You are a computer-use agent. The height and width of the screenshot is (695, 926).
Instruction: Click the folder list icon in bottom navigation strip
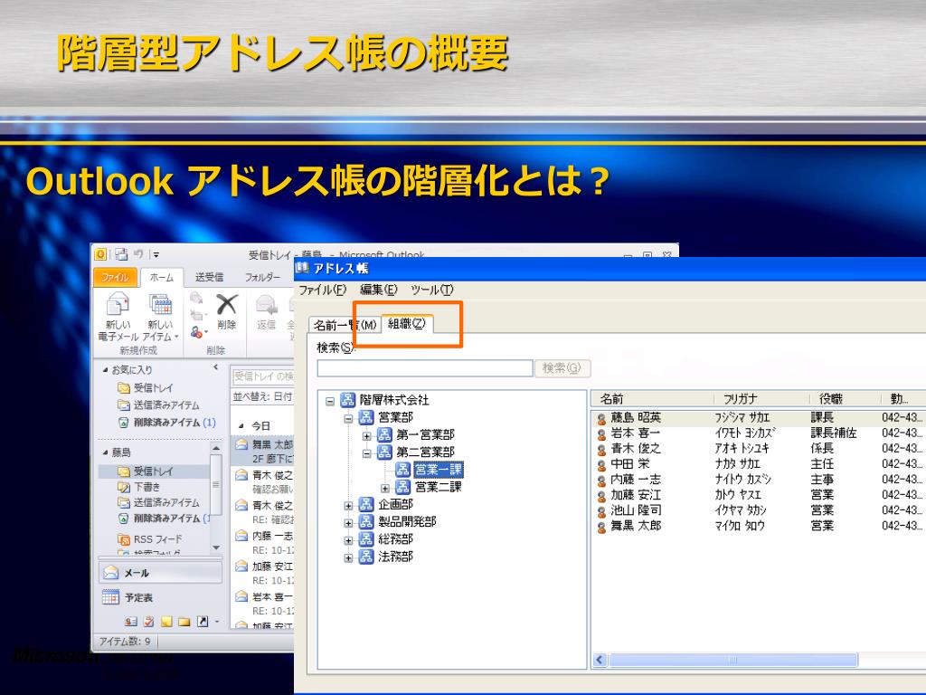pyautogui.click(x=184, y=622)
